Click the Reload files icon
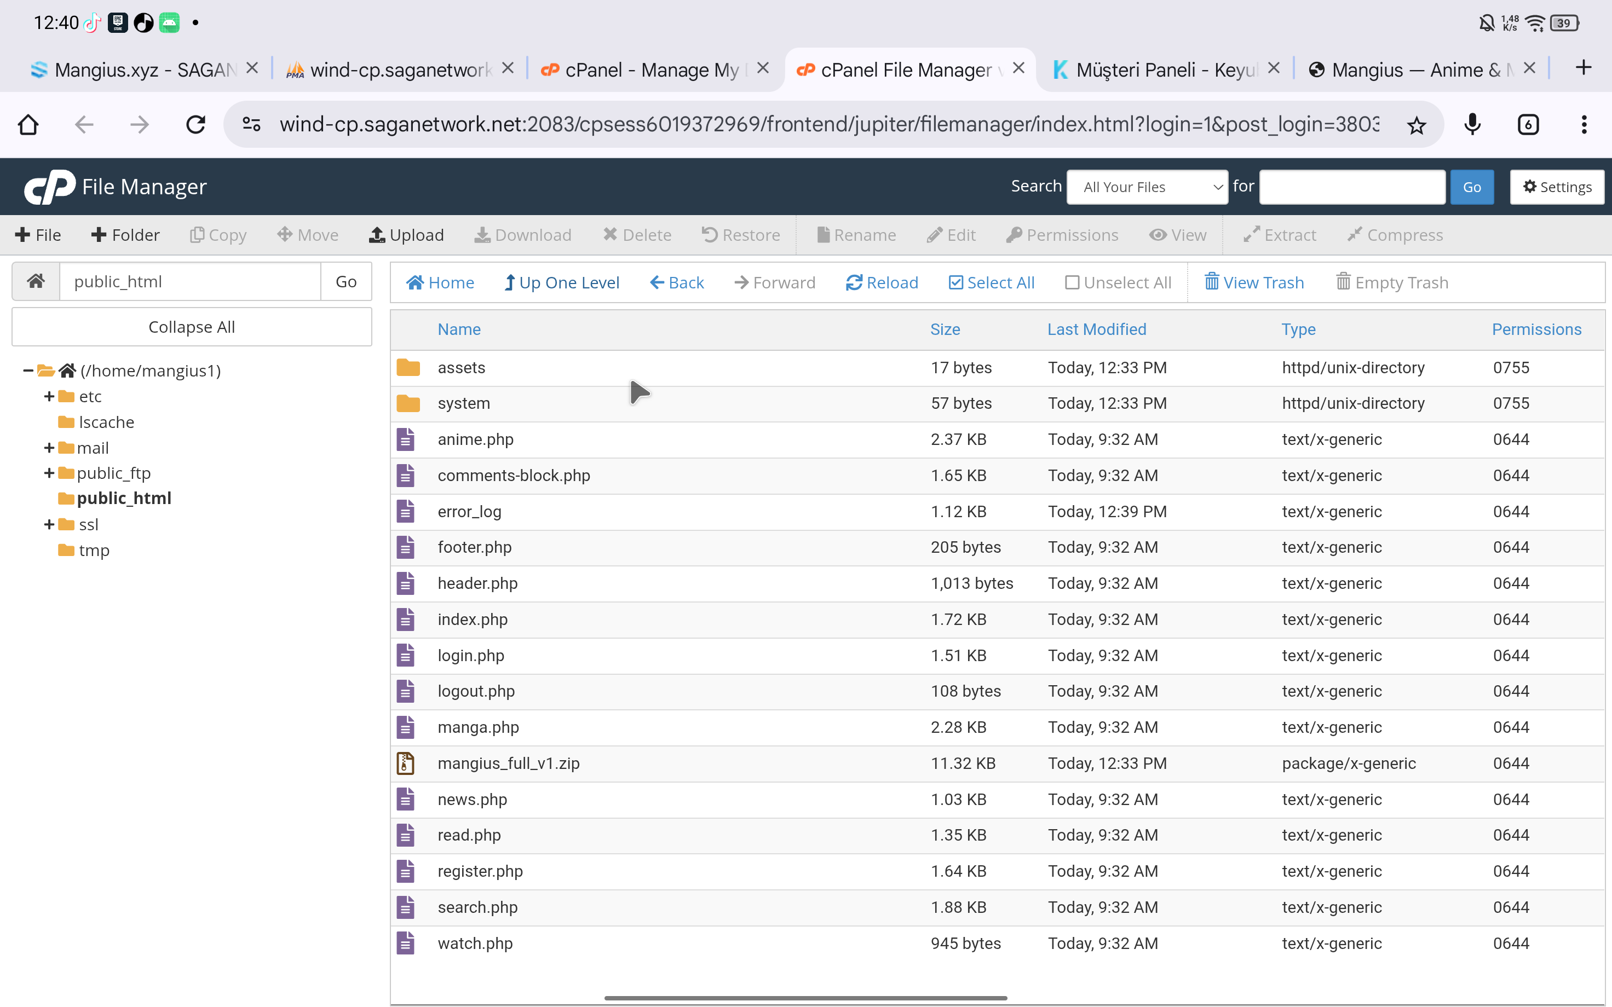Viewport: 1612px width, 1007px height. (854, 282)
